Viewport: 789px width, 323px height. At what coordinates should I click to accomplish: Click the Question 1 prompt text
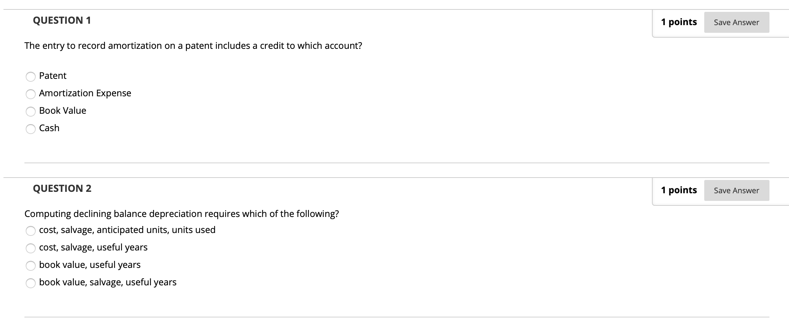(x=193, y=45)
